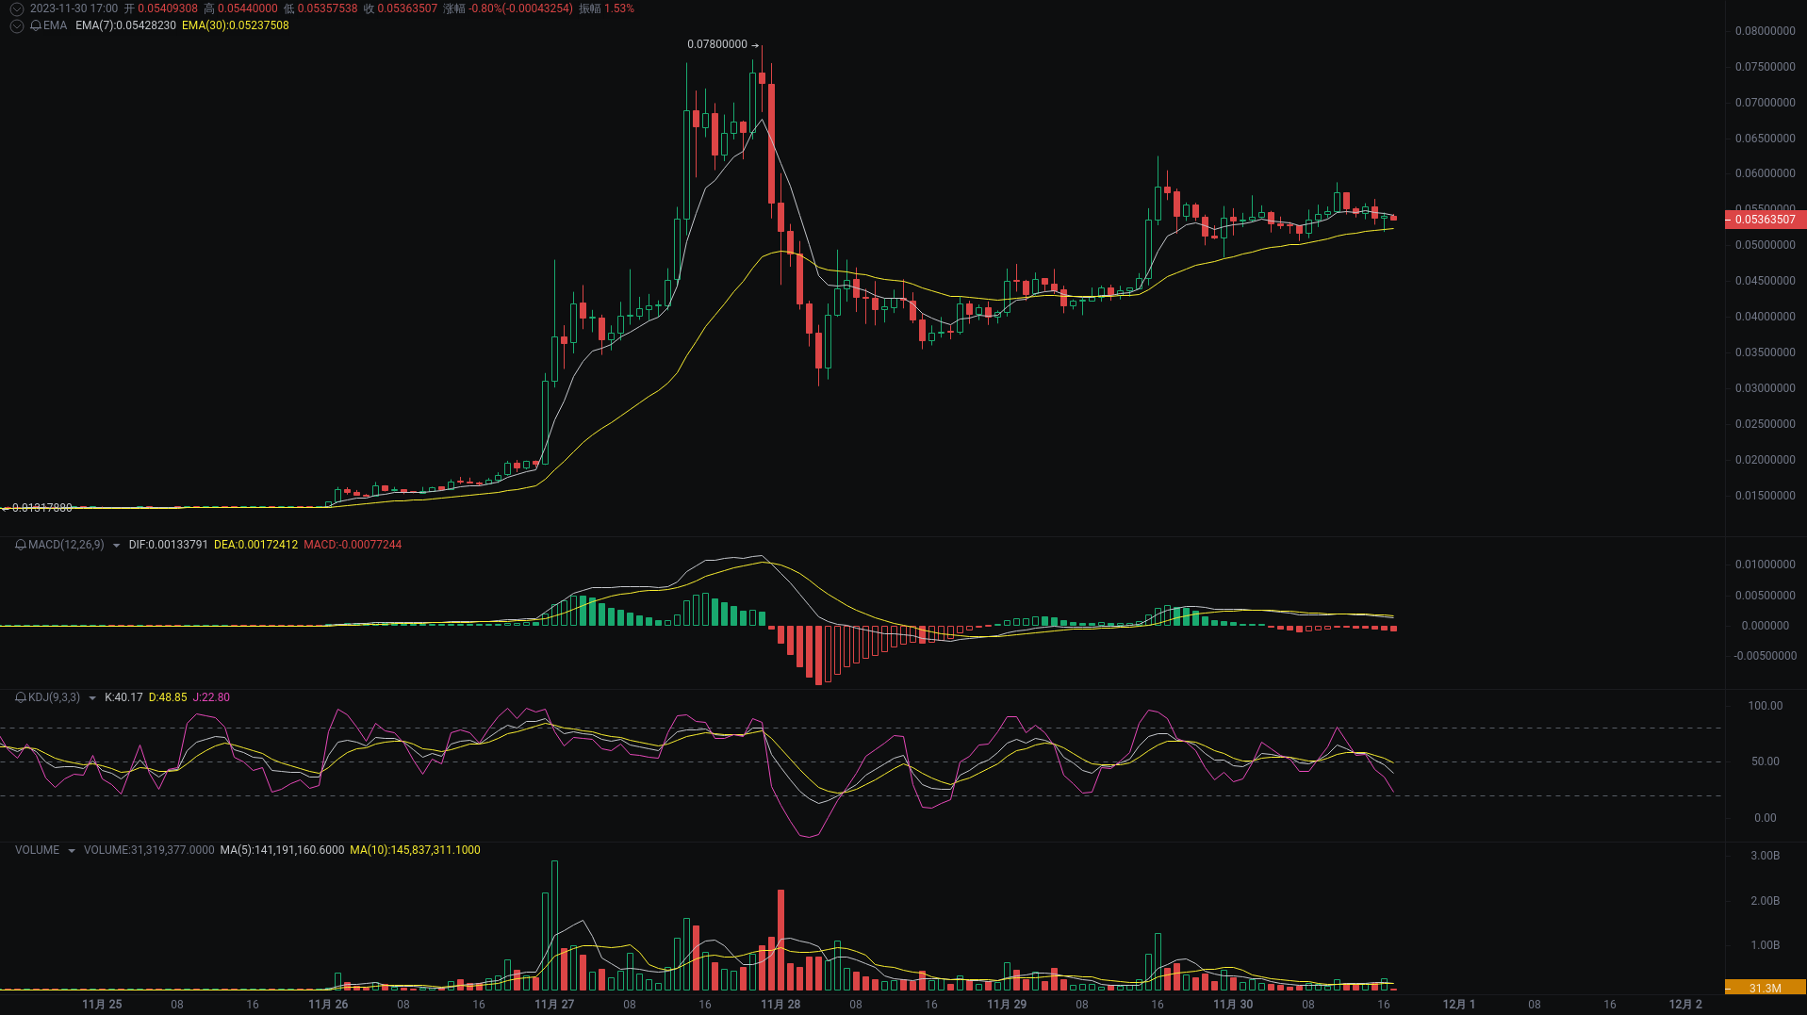This screenshot has width=1807, height=1015.
Task: Click the K:40.17 value label
Action: coord(123,697)
